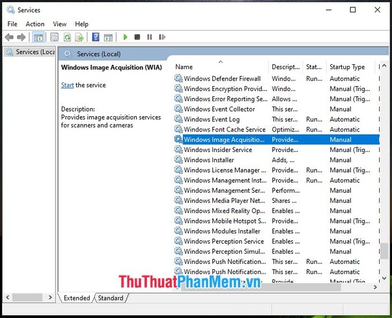Click the service list scroll down arrow

point(384,278)
